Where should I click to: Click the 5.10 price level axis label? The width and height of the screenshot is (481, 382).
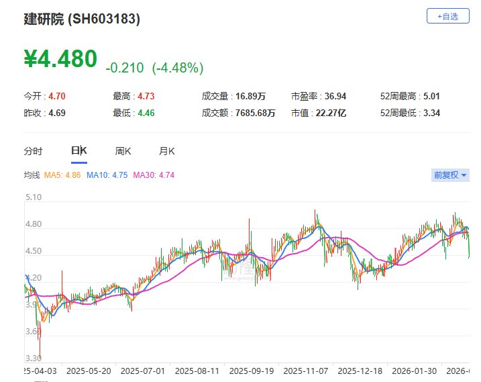click(33, 197)
